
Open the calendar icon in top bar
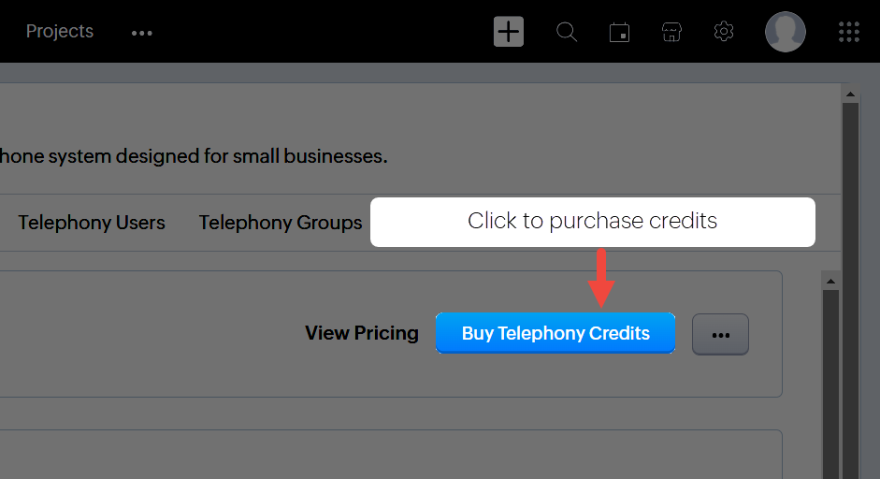coord(619,32)
